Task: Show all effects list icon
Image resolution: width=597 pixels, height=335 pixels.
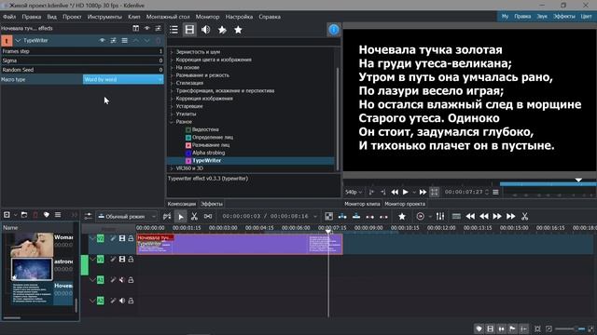Action: click(174, 30)
